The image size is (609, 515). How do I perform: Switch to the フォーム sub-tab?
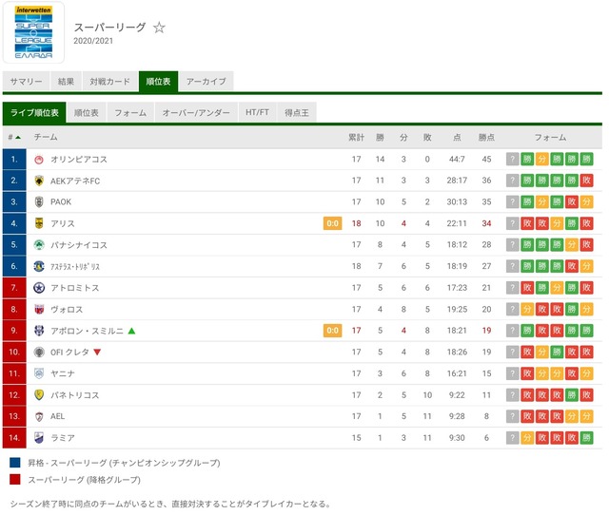click(130, 113)
